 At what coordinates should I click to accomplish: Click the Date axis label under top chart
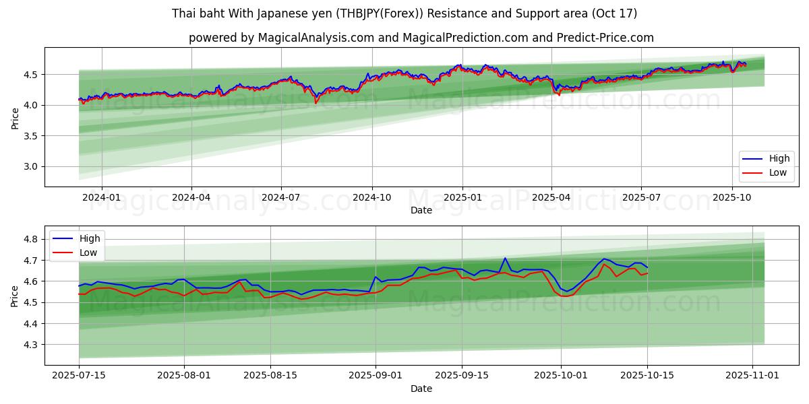(421, 210)
